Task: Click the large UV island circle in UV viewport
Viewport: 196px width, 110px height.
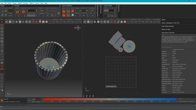Action: pyautogui.click(x=129, y=46)
